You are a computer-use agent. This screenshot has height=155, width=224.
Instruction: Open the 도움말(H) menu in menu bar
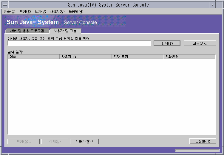pos(76,12)
